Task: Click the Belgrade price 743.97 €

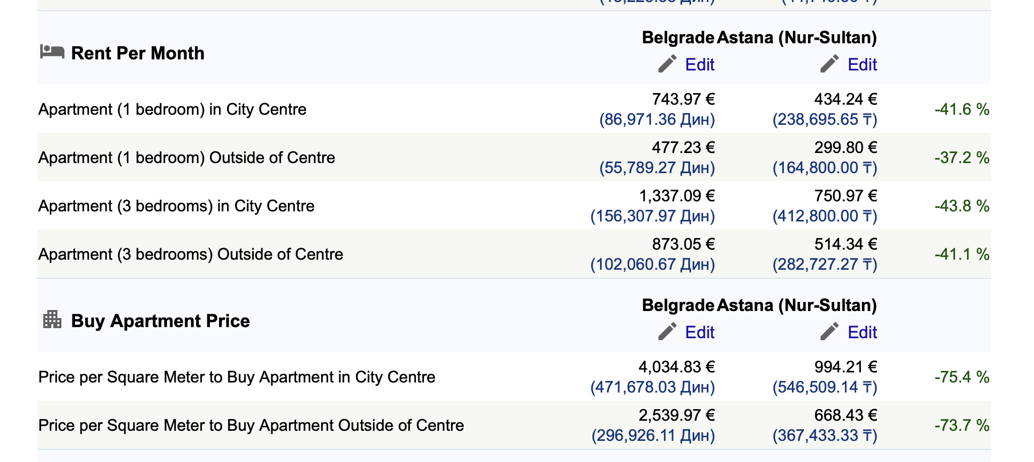Action: [683, 99]
